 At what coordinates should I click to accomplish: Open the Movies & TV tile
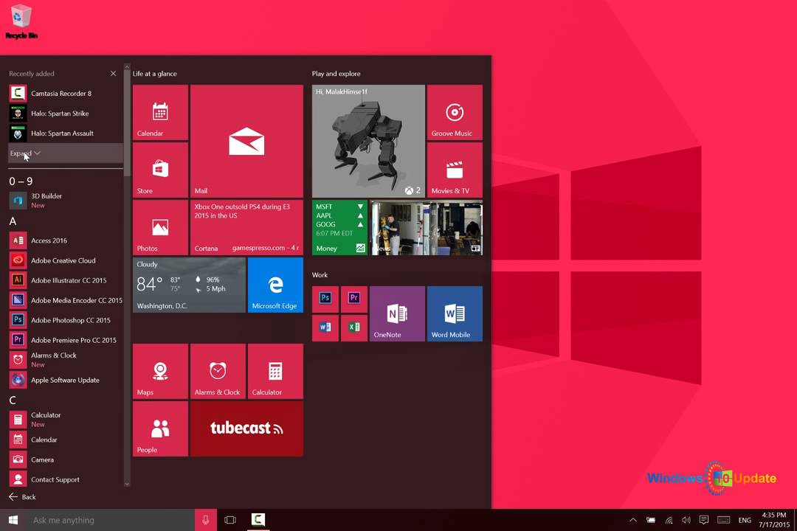point(455,170)
